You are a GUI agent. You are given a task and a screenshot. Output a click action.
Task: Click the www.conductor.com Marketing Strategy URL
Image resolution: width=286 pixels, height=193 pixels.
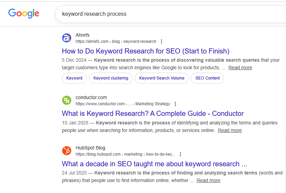coord(123,104)
